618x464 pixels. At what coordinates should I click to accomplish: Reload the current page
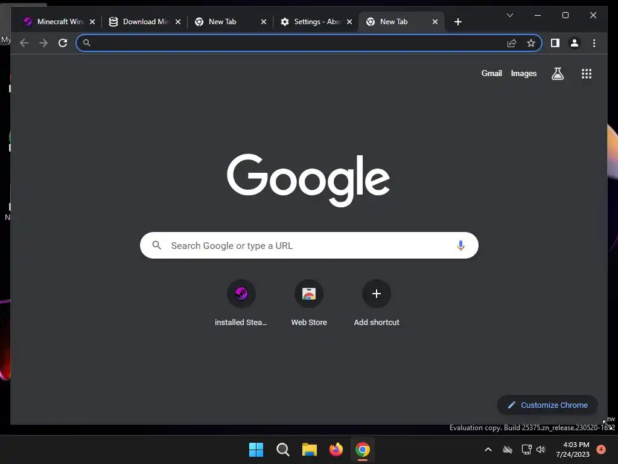63,43
